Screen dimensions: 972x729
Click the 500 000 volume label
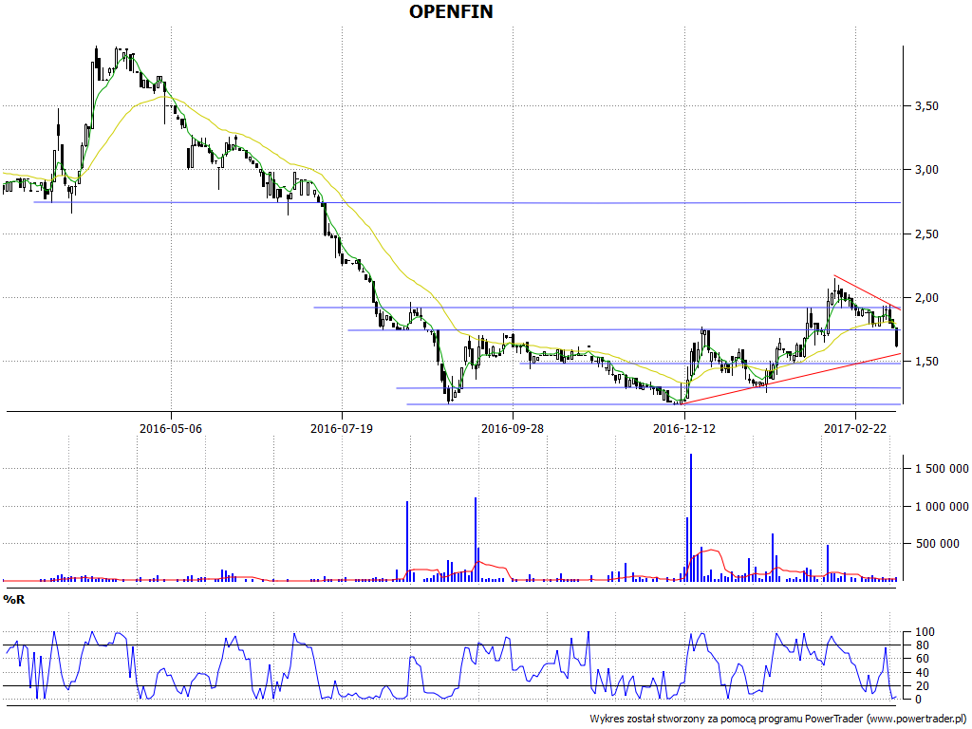937,544
